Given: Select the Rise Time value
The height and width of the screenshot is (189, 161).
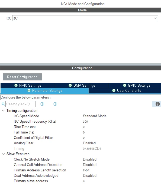Looking at the screenshot, I should click(x=84, y=127).
